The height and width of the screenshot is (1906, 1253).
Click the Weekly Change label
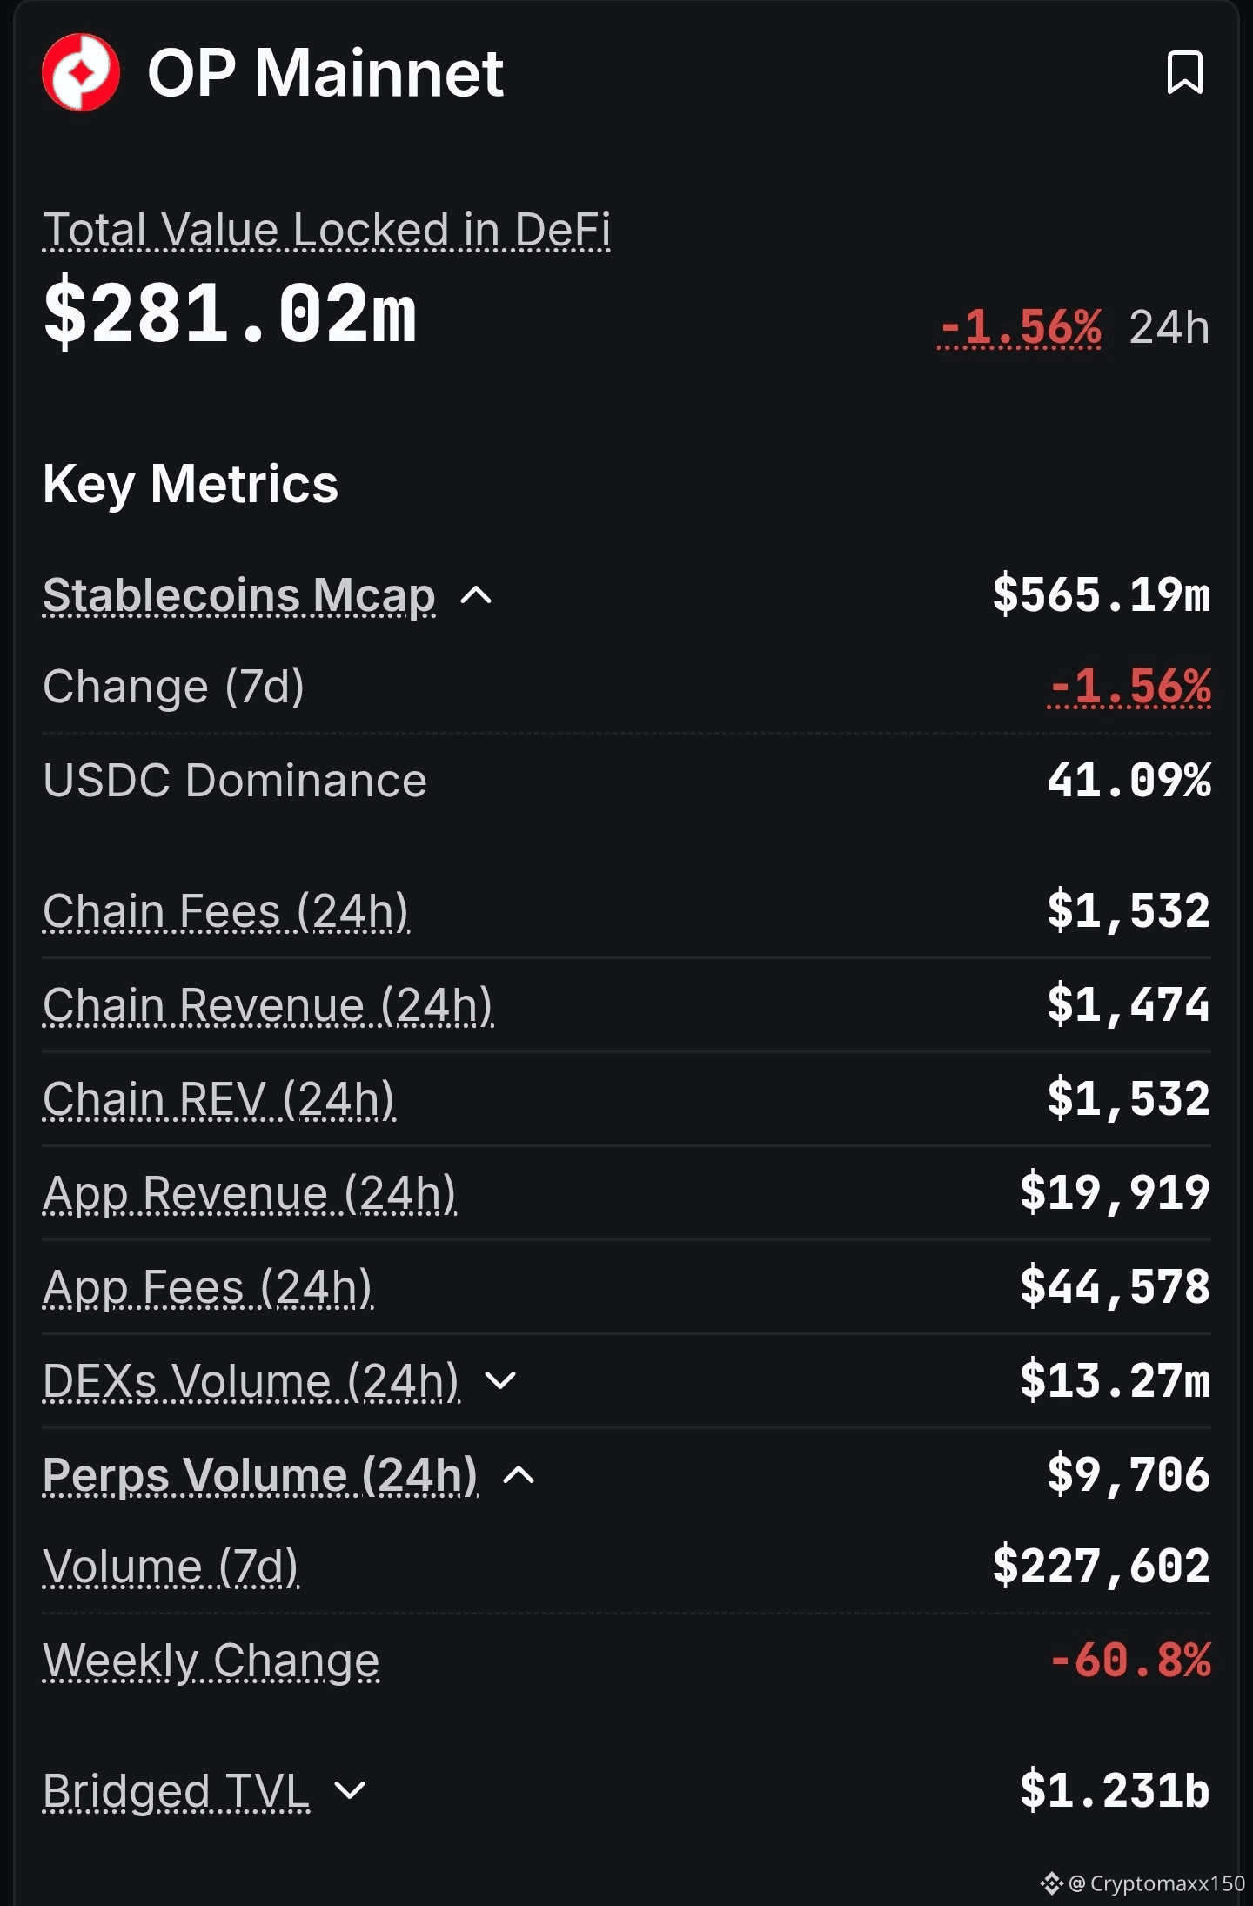coord(211,1661)
